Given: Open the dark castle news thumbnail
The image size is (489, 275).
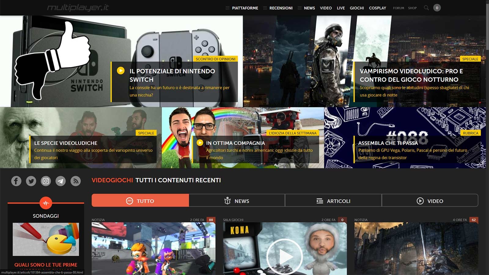Looking at the screenshot, I should 416,248.
